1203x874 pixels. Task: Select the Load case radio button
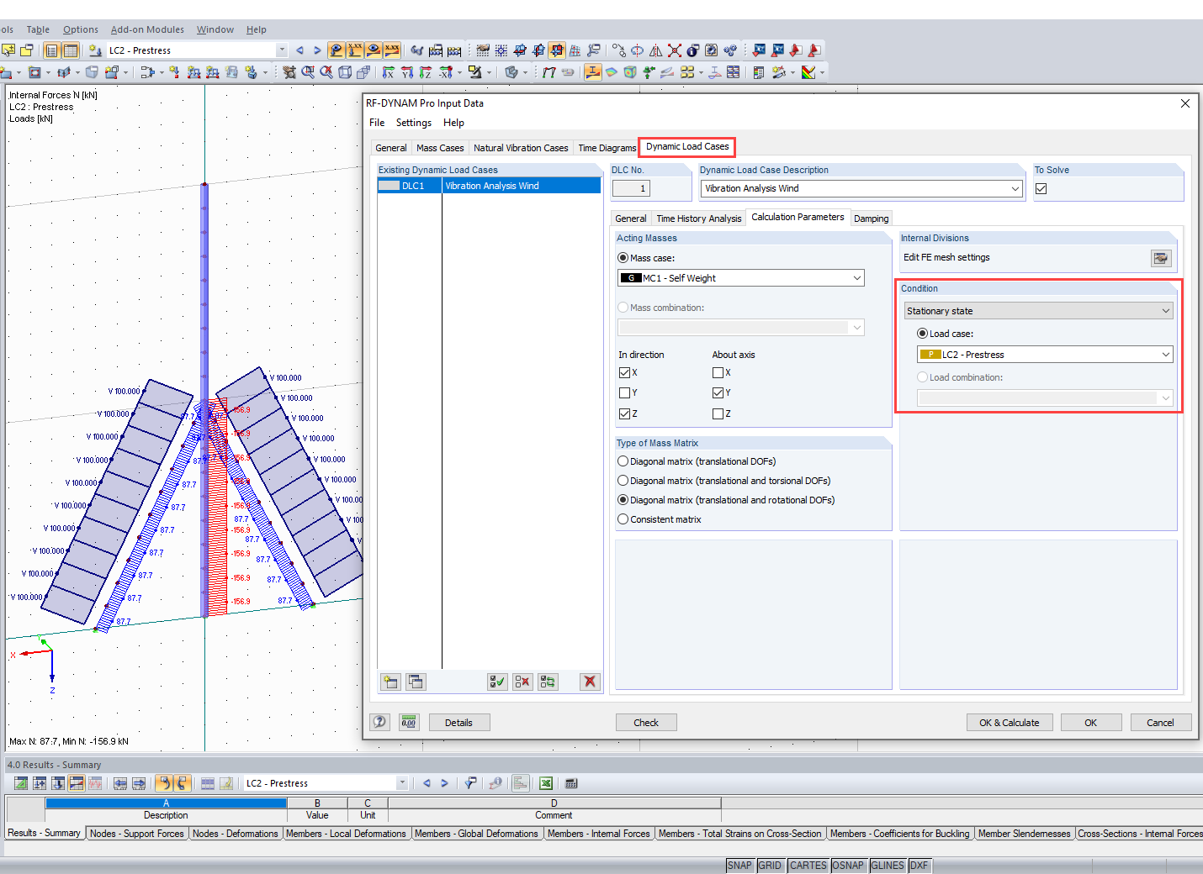click(922, 334)
